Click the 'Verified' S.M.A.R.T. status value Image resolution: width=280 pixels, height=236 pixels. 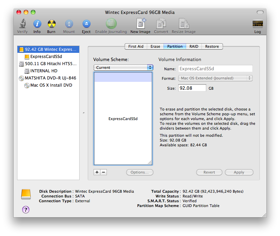[x=190, y=201]
